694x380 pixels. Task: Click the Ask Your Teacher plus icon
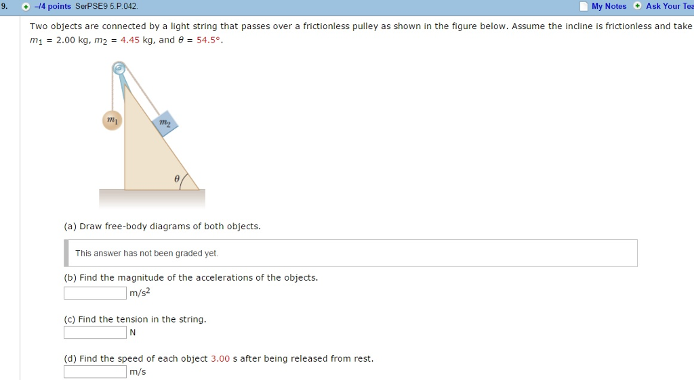(637, 6)
